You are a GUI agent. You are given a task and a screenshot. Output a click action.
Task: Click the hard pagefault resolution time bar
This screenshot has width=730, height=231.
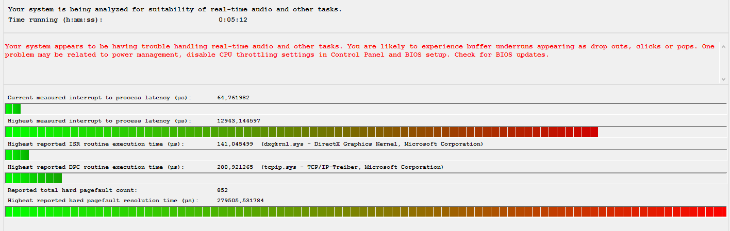365,211
